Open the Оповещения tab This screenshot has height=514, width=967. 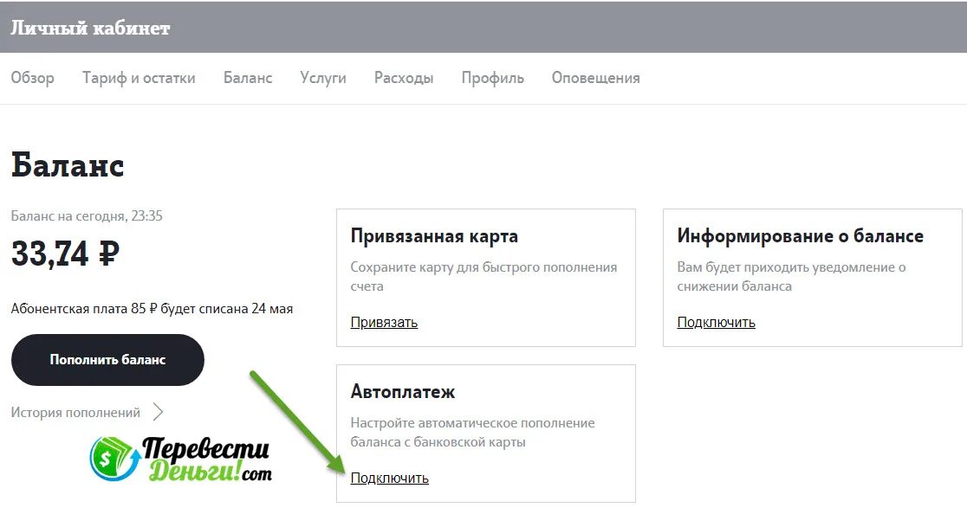click(x=596, y=78)
